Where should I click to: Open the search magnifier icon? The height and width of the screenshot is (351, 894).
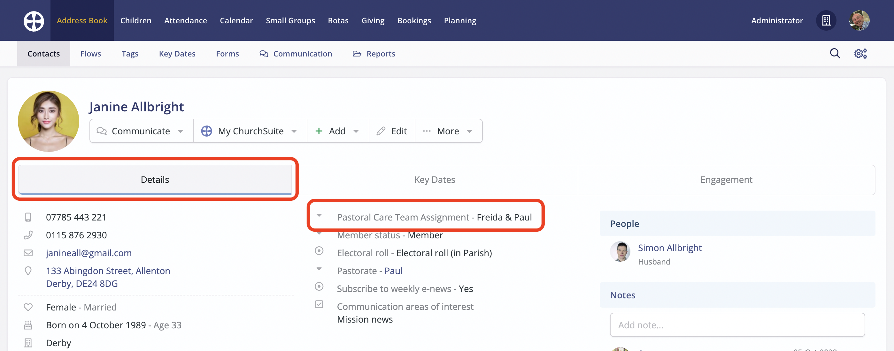tap(835, 53)
